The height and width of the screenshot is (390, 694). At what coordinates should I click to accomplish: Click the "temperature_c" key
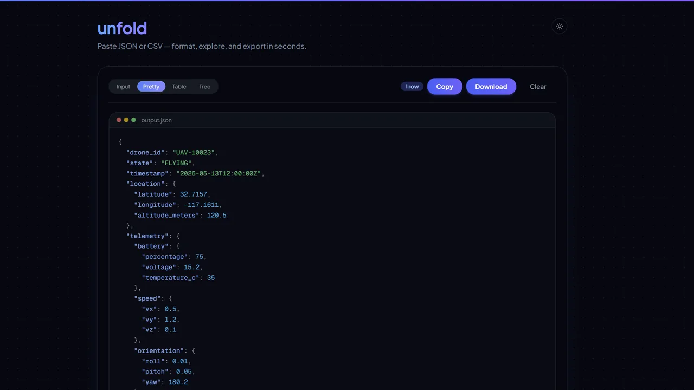click(170, 278)
